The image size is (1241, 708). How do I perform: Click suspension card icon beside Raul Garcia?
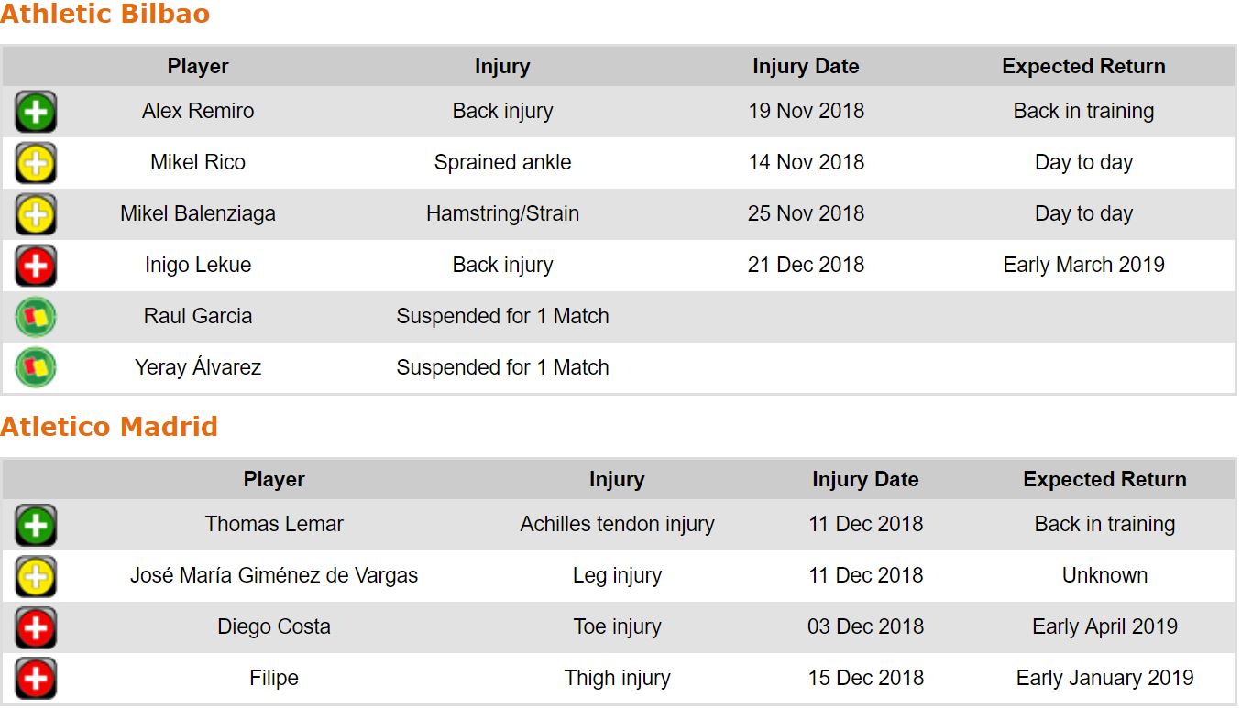click(x=36, y=317)
